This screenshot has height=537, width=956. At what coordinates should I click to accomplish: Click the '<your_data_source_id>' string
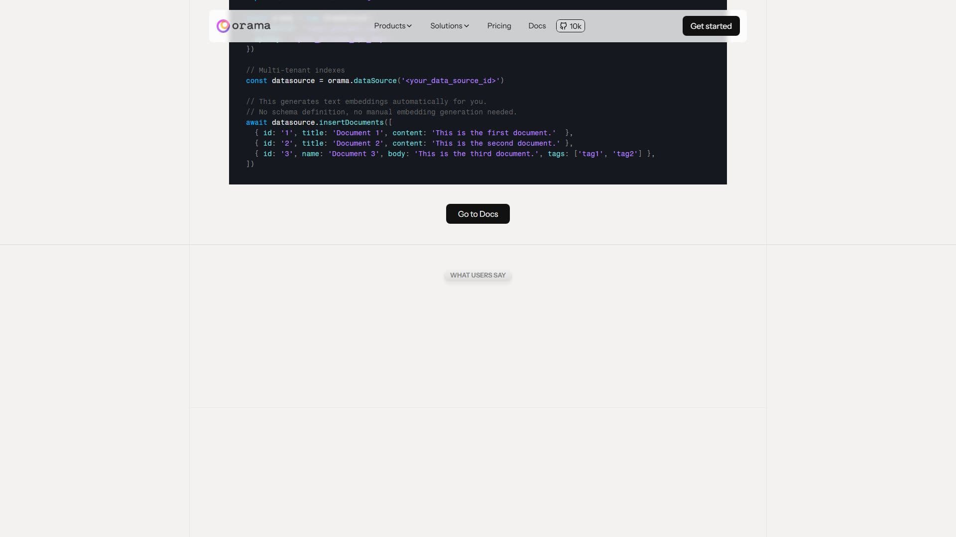point(451,81)
